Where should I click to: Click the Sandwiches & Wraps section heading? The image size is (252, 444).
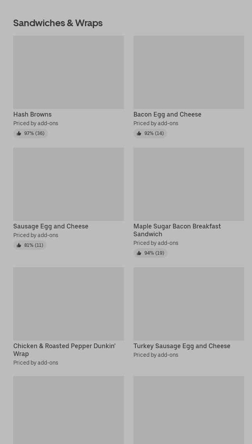coord(58,23)
